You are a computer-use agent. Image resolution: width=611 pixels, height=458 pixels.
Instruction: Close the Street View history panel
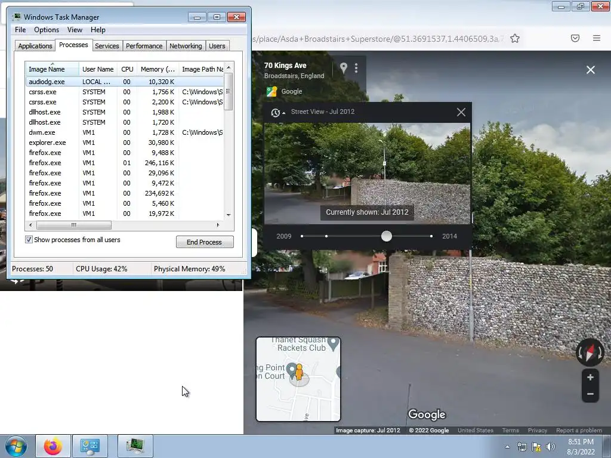[461, 112]
